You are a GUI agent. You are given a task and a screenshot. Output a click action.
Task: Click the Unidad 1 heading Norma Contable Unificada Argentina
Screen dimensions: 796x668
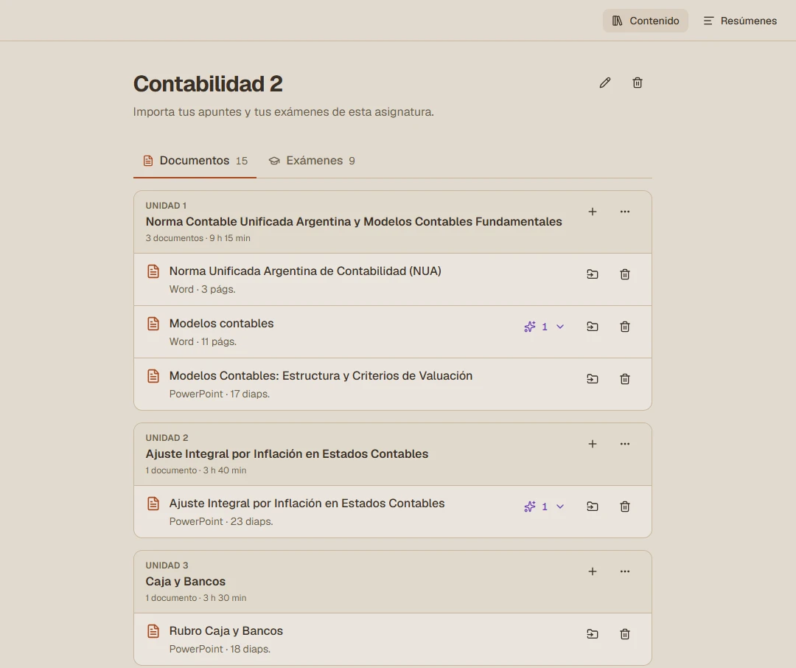[x=354, y=221]
